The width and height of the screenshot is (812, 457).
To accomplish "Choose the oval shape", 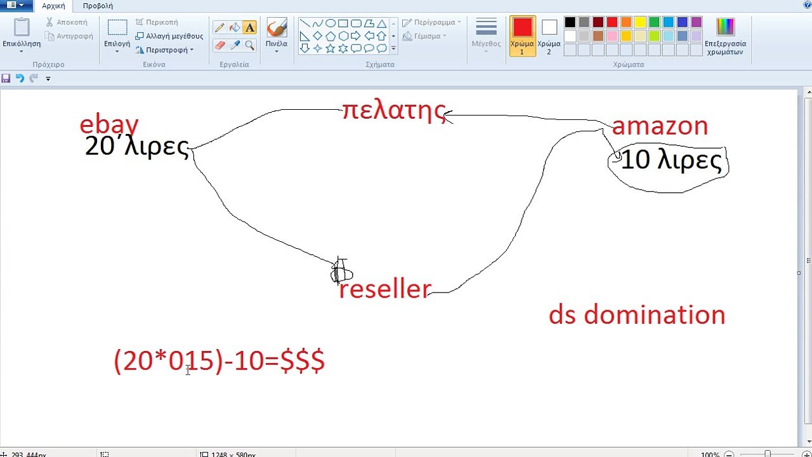I will pyautogui.click(x=331, y=24).
